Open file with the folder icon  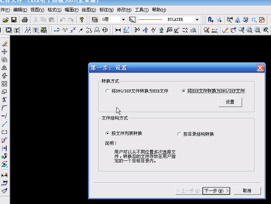coord(5,20)
